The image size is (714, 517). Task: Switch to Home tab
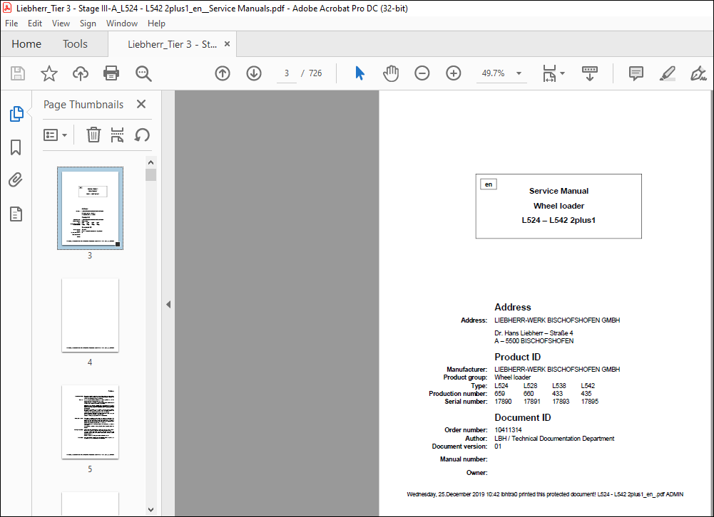tap(26, 44)
